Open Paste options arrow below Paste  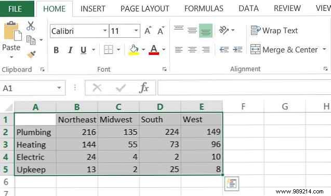coord(11,57)
